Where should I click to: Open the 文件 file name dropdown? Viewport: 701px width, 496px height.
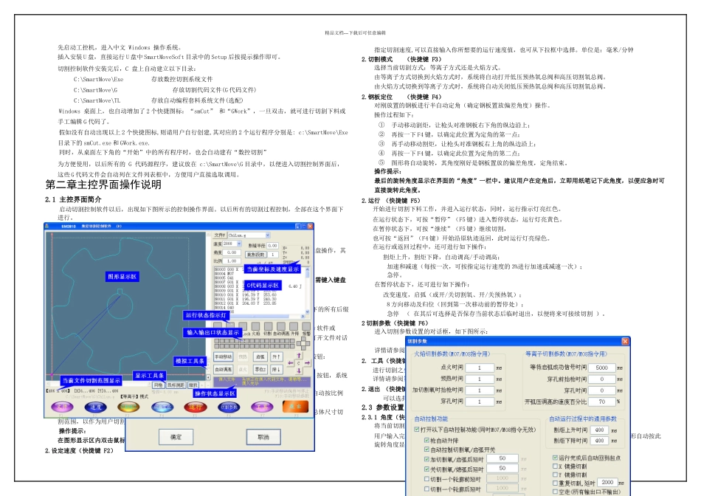coord(267,235)
